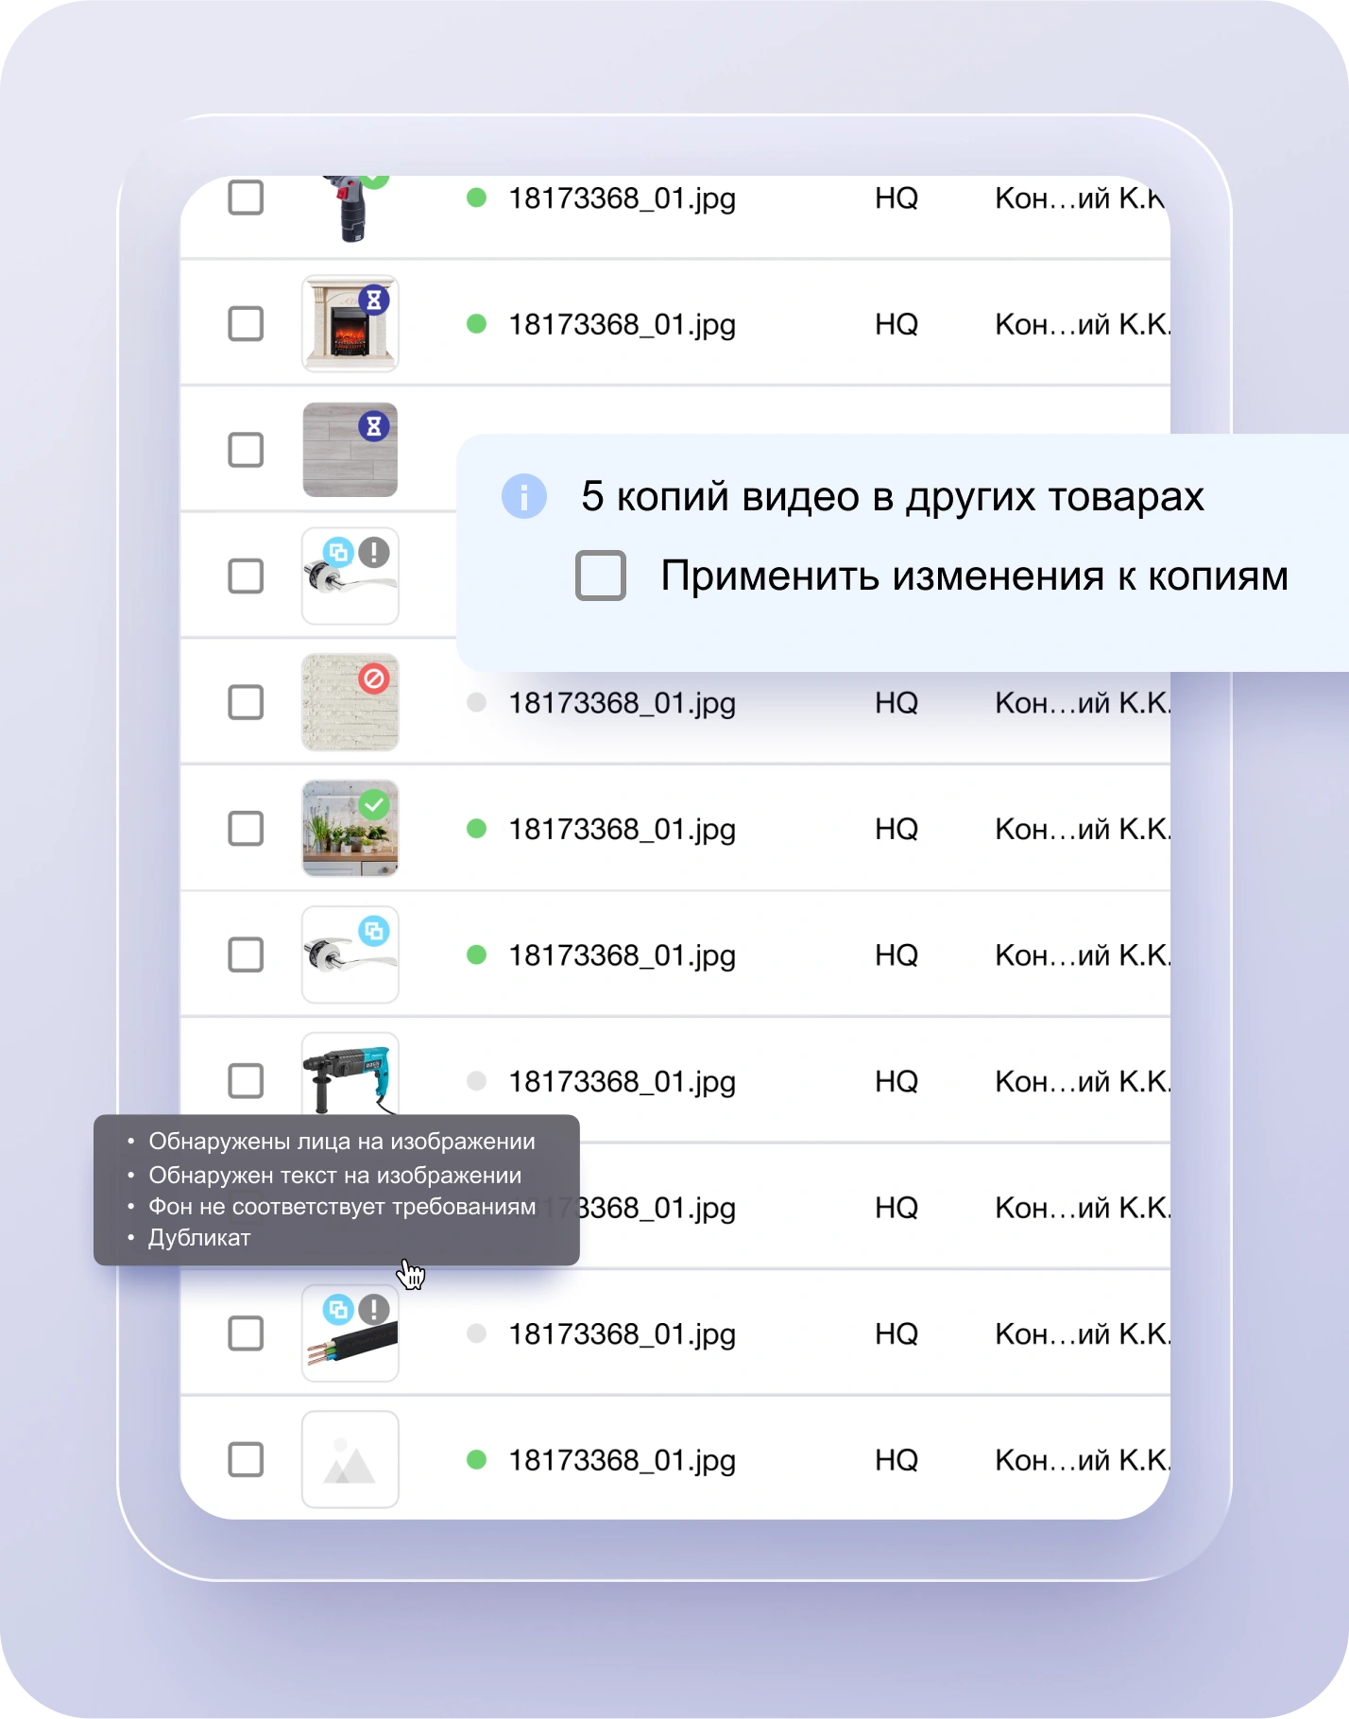The image size is (1349, 1719).
Task: Open the rotary hammer thumbnail
Action: coord(350,1076)
